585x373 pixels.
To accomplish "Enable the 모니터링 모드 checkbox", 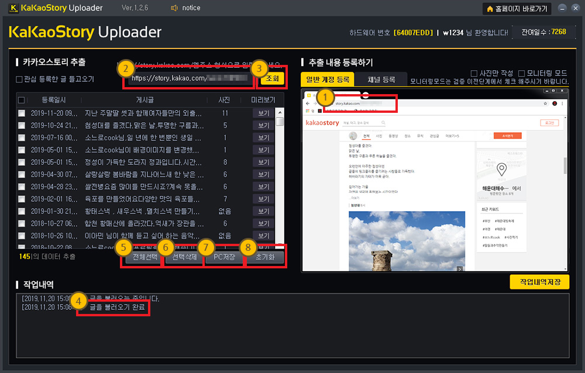I will (x=522, y=73).
